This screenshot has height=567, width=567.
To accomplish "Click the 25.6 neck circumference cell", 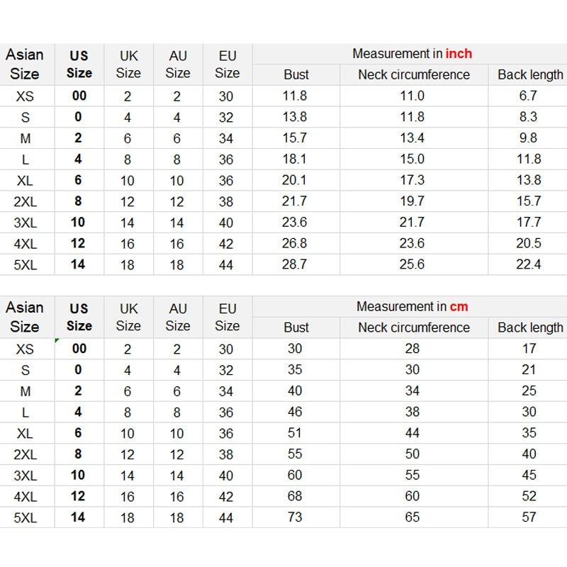I will 412,264.
